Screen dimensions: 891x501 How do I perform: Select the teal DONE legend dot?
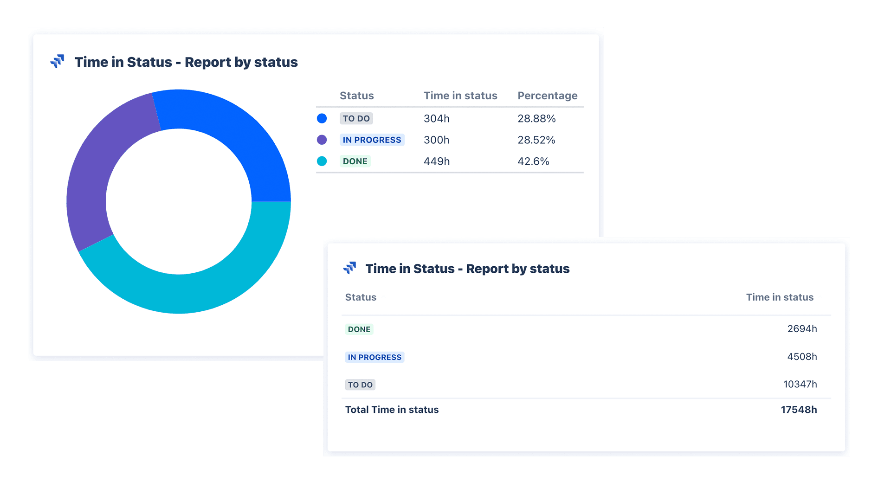click(x=322, y=161)
